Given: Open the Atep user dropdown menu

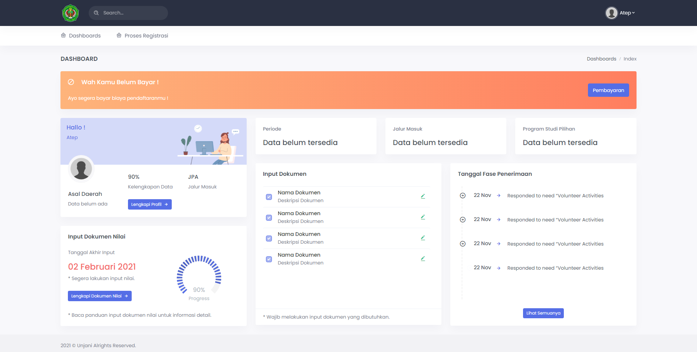Looking at the screenshot, I should 627,13.
